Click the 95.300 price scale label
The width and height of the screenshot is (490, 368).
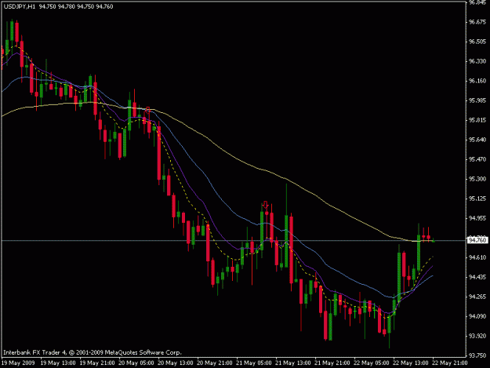click(x=477, y=179)
